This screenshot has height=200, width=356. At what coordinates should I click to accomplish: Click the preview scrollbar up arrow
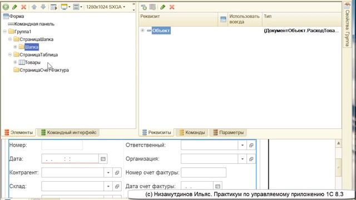tap(339, 143)
